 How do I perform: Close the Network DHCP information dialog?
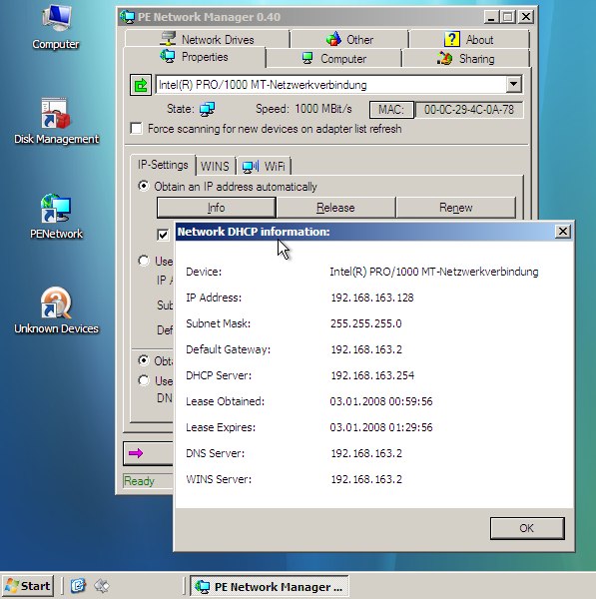(x=563, y=232)
